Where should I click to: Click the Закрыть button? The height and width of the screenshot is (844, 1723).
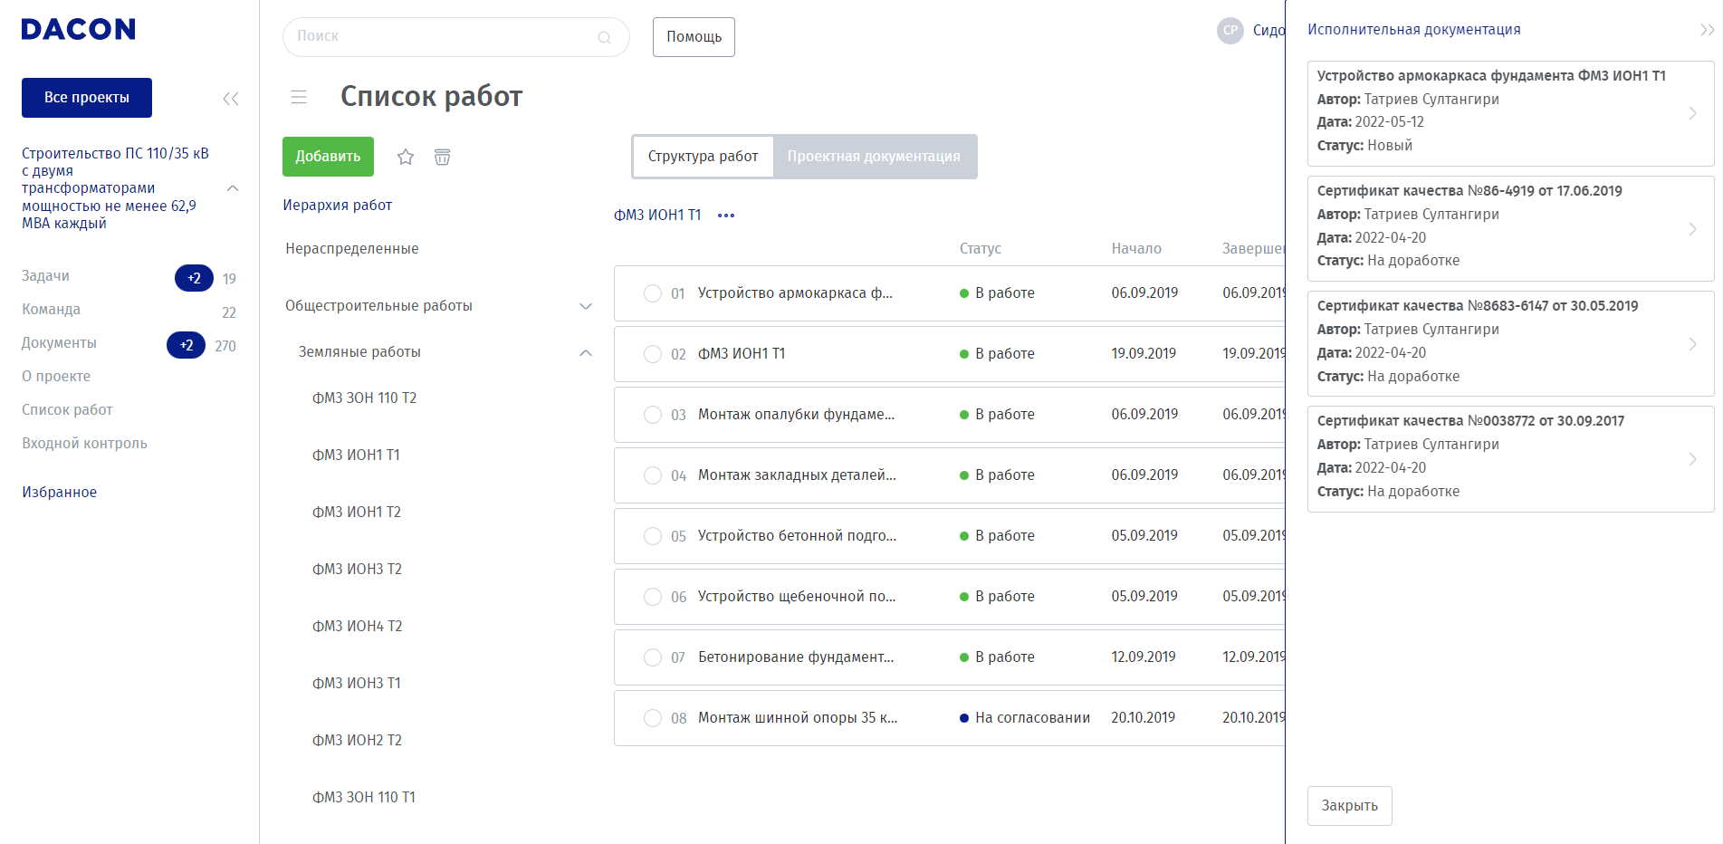pyautogui.click(x=1349, y=805)
